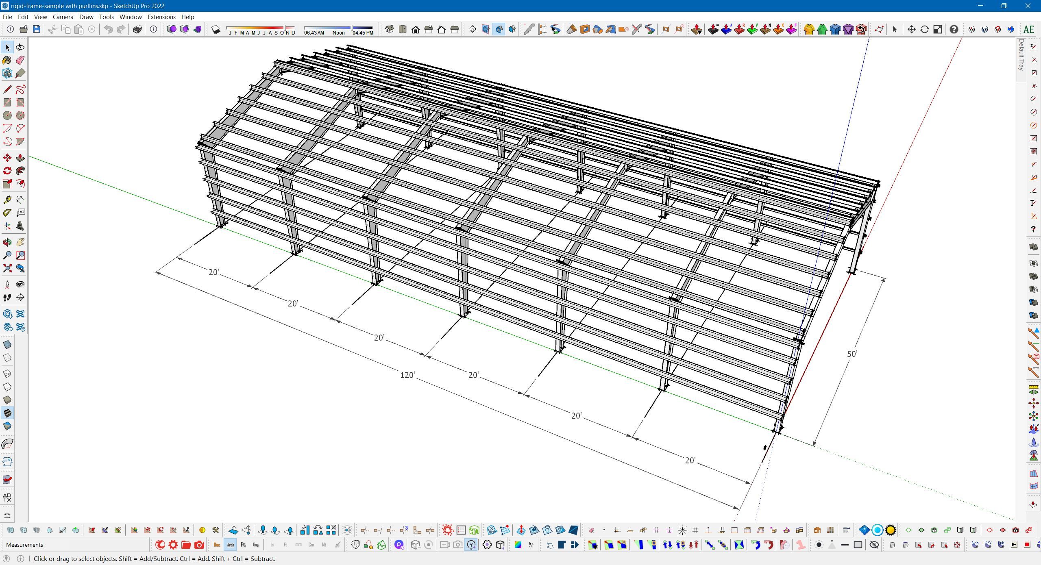Viewport: 1041px width, 565px height.
Task: Click the Save file icon
Action: click(37, 29)
